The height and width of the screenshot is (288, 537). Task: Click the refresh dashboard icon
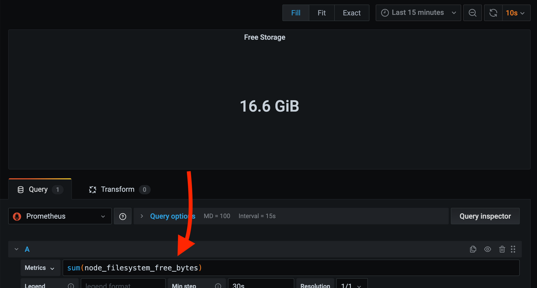pyautogui.click(x=493, y=13)
